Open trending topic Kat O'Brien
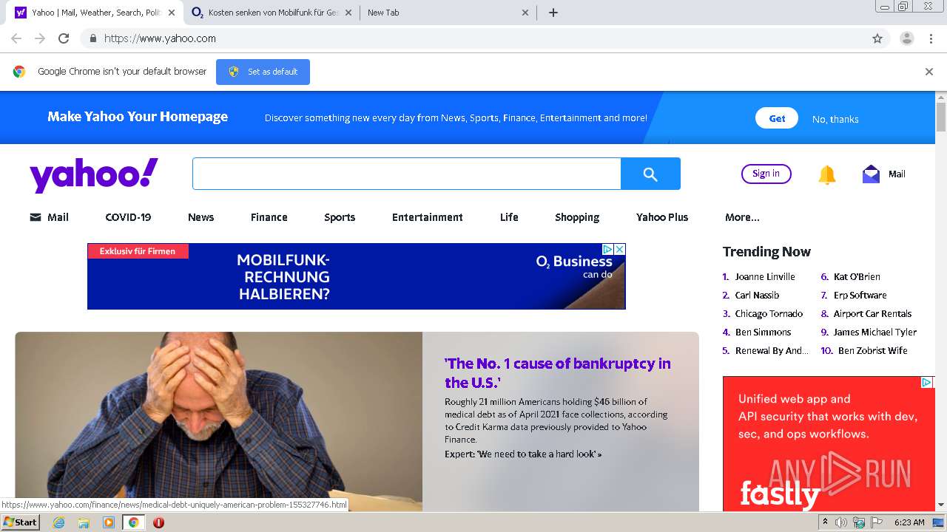This screenshot has width=947, height=532. pyautogui.click(x=857, y=276)
